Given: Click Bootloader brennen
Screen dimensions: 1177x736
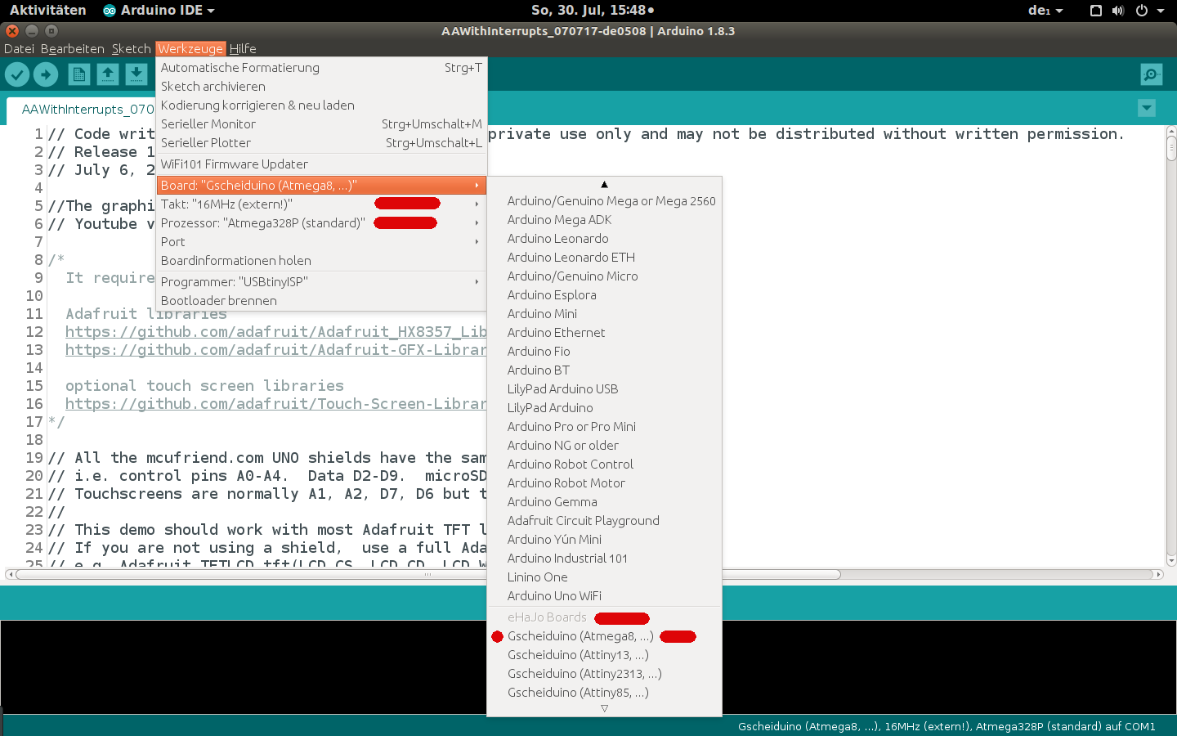Looking at the screenshot, I should [x=321, y=301].
